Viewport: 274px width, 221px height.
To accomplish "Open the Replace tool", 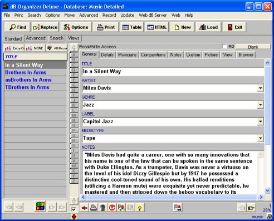I will [45, 27].
